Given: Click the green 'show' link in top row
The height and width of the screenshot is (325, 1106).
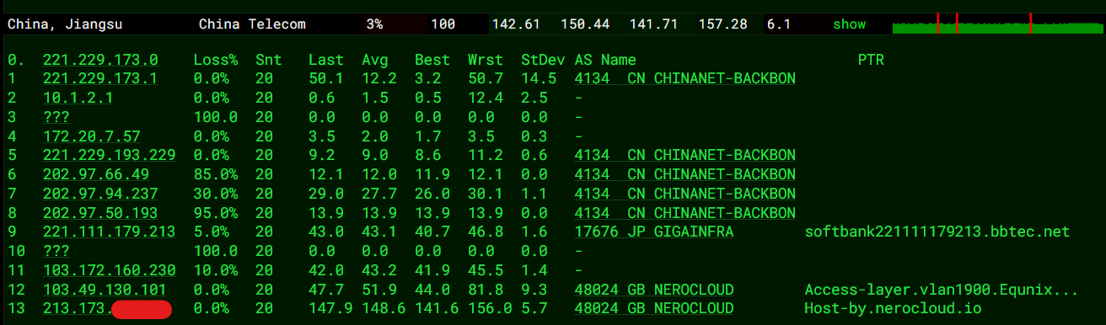Looking at the screenshot, I should pos(849,24).
